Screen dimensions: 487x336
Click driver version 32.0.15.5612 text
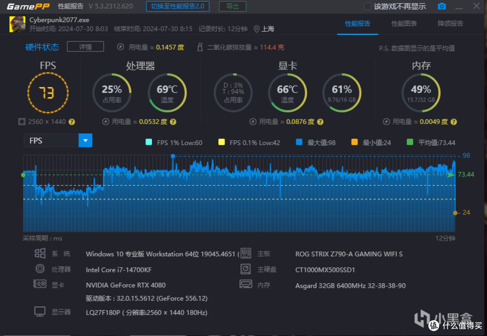coord(147,299)
